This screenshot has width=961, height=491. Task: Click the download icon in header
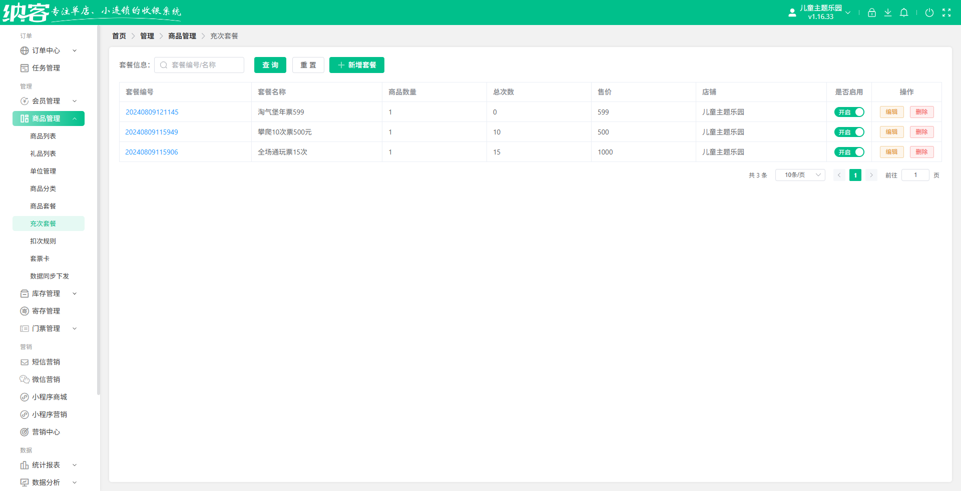(888, 12)
